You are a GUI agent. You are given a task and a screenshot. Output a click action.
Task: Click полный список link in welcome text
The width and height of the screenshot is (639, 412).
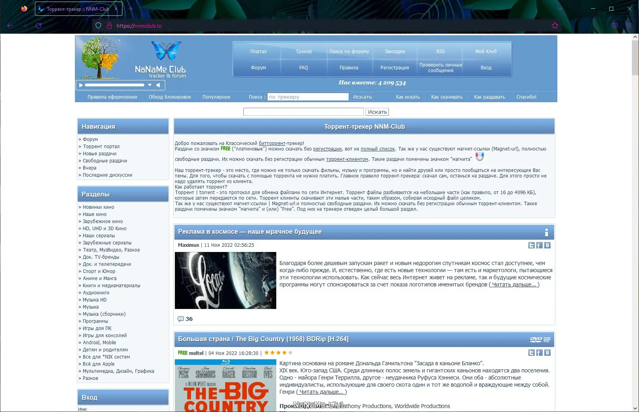click(x=378, y=149)
